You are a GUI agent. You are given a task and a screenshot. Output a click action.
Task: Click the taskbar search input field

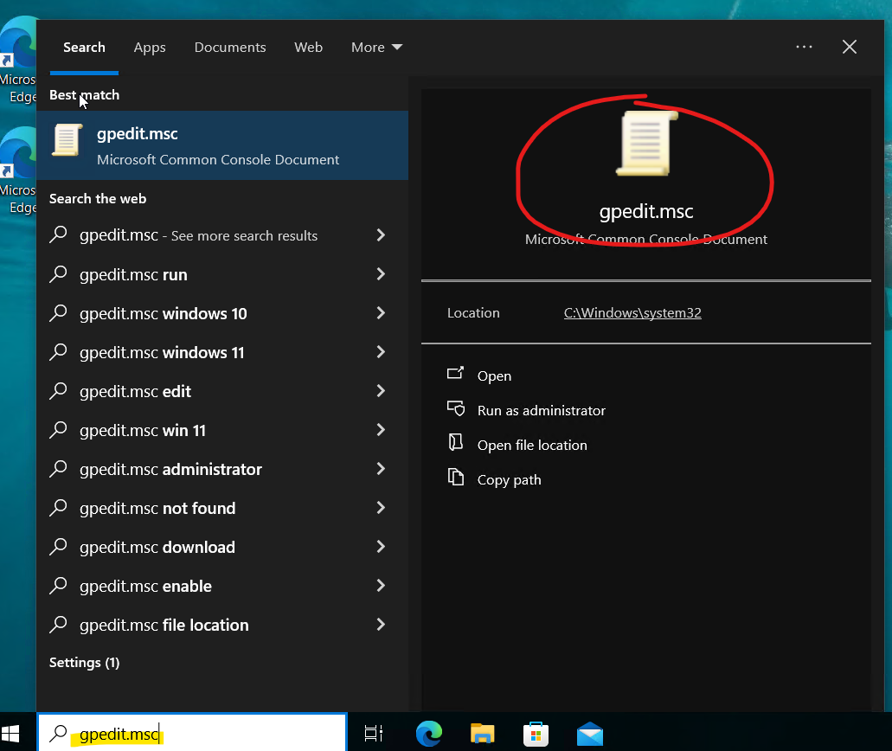click(192, 733)
